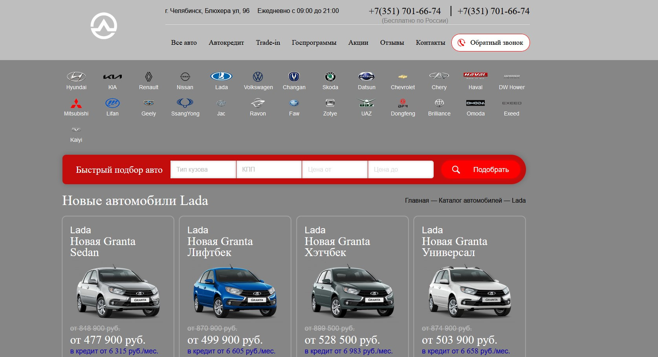Screen dimensions: 658x357
Task: Open the silver Granta Sedan car image
Action: 118,291
